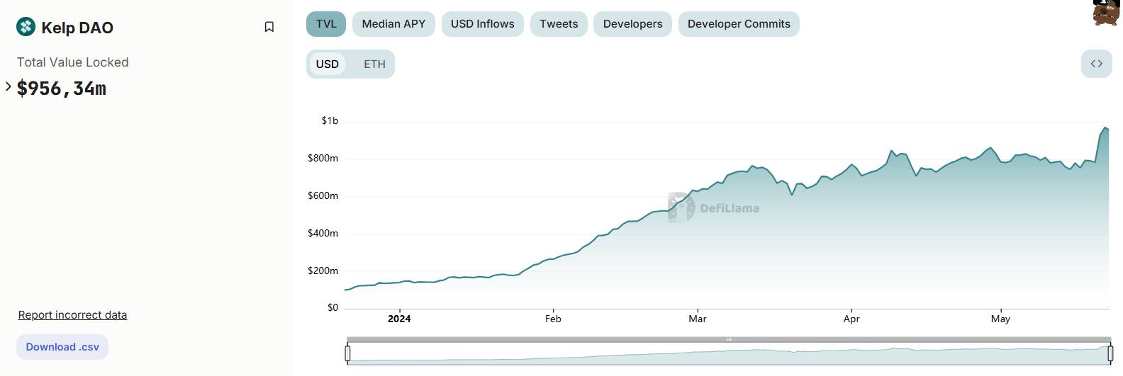
Task: Click the 2024 x-axis label
Action: [399, 319]
